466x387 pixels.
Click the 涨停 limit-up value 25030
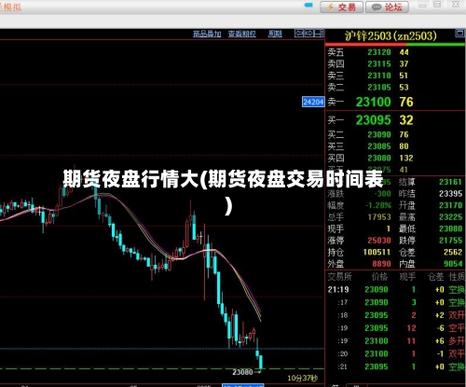pyautogui.click(x=379, y=241)
